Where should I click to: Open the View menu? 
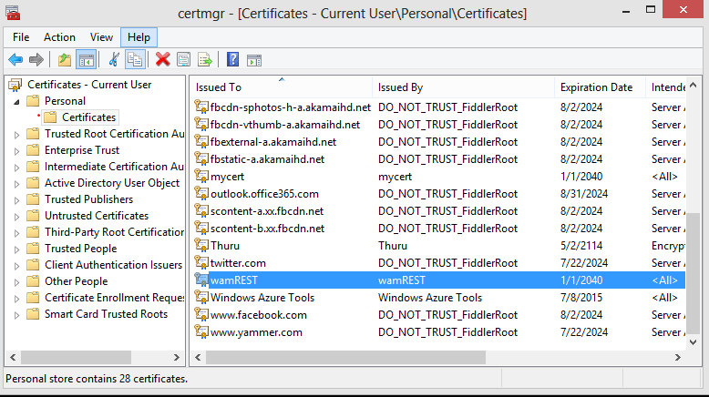(x=101, y=37)
